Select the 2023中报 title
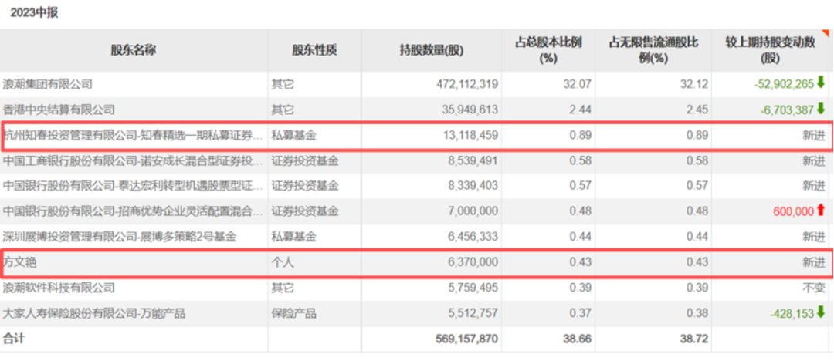Screen dimensions: 834x361 [x=34, y=13]
